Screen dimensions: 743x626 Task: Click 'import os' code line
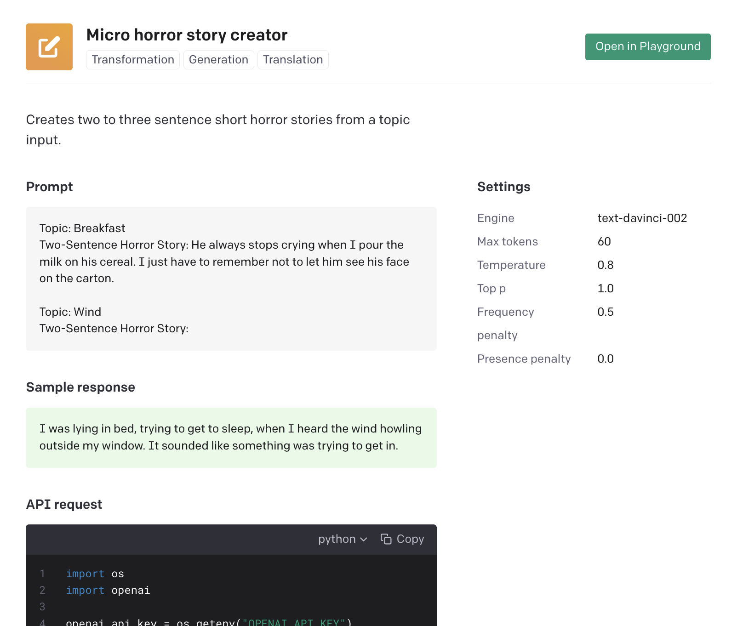point(95,574)
